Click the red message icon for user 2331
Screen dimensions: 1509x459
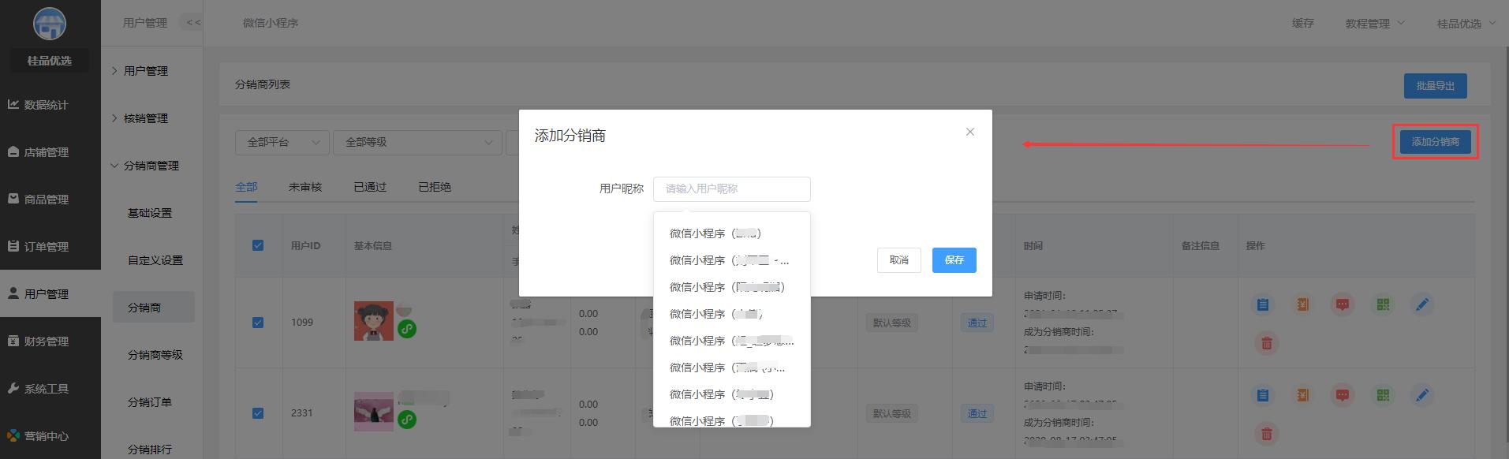click(1343, 395)
